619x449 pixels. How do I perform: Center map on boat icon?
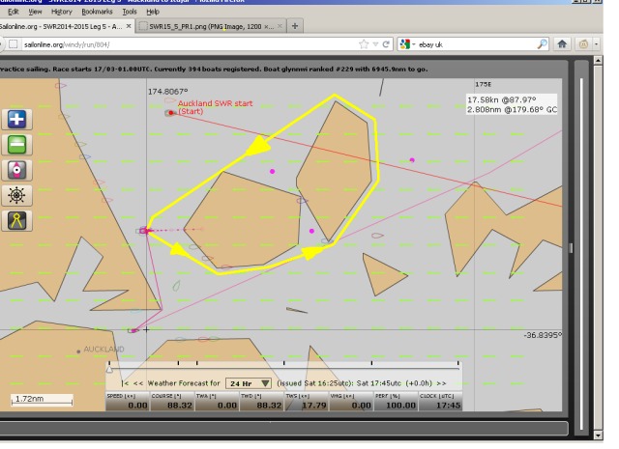pos(17,170)
